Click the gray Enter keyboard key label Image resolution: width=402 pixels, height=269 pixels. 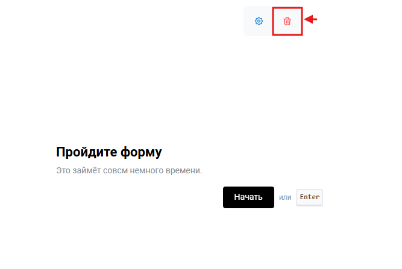click(x=309, y=197)
